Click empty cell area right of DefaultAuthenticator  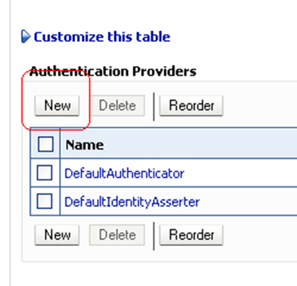241,173
